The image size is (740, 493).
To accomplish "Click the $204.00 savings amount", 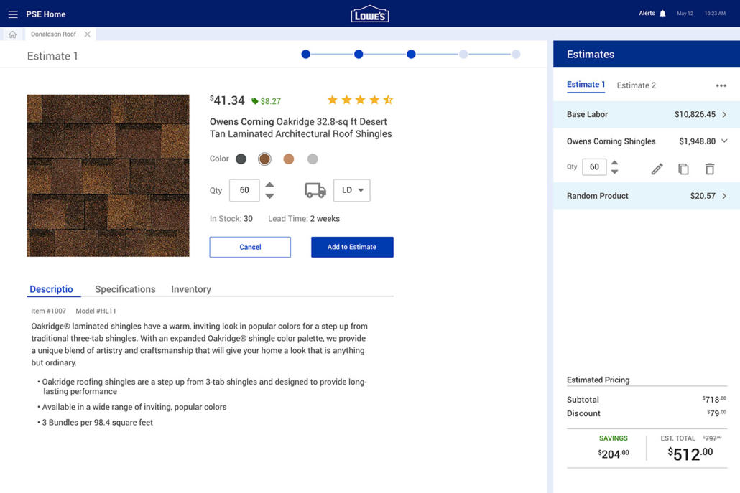I will point(614,454).
